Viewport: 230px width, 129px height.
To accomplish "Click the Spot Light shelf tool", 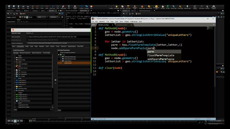I will click(x=122, y=7).
